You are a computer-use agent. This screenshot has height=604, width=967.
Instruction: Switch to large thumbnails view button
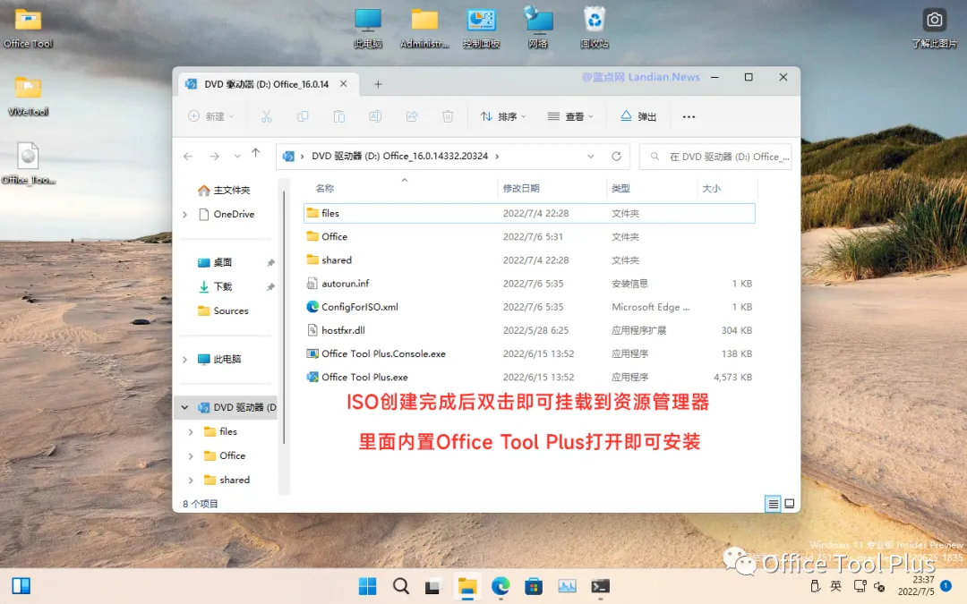click(x=790, y=504)
